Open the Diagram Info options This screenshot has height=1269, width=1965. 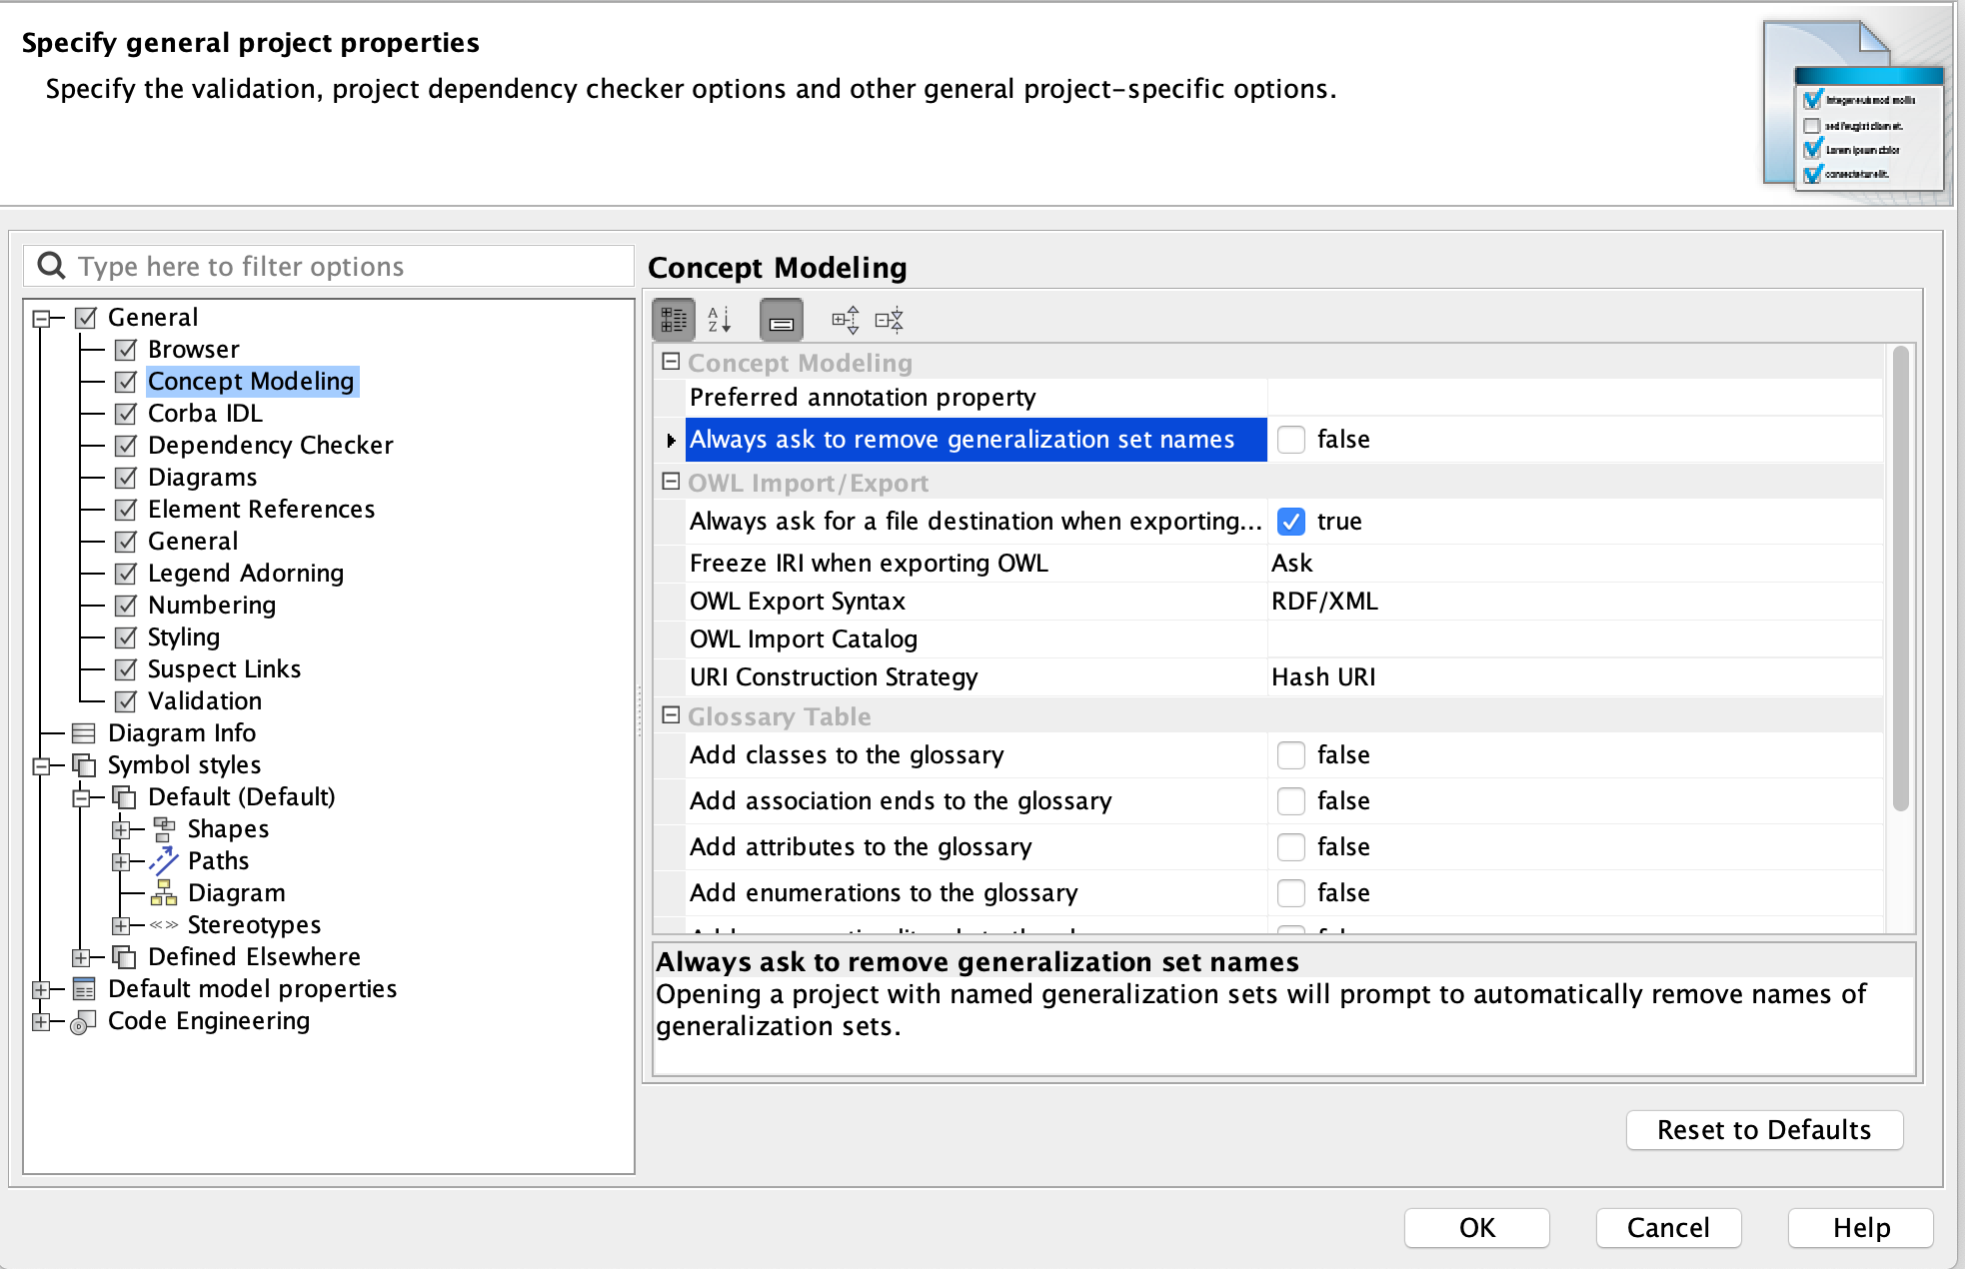pos(181,733)
